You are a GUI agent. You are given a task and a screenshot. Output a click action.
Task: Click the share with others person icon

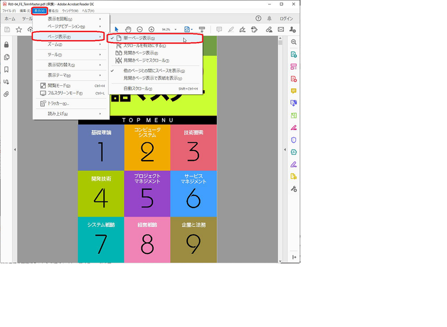pos(292,30)
